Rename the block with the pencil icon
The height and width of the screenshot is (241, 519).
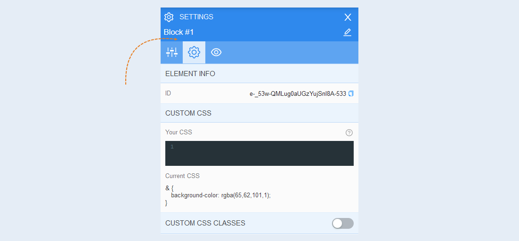click(347, 32)
